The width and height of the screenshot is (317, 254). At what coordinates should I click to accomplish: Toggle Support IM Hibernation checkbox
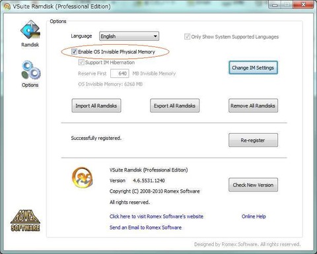[81, 62]
